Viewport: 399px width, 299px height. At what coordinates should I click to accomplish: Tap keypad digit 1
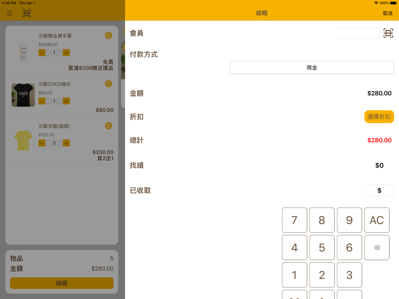coord(294,275)
